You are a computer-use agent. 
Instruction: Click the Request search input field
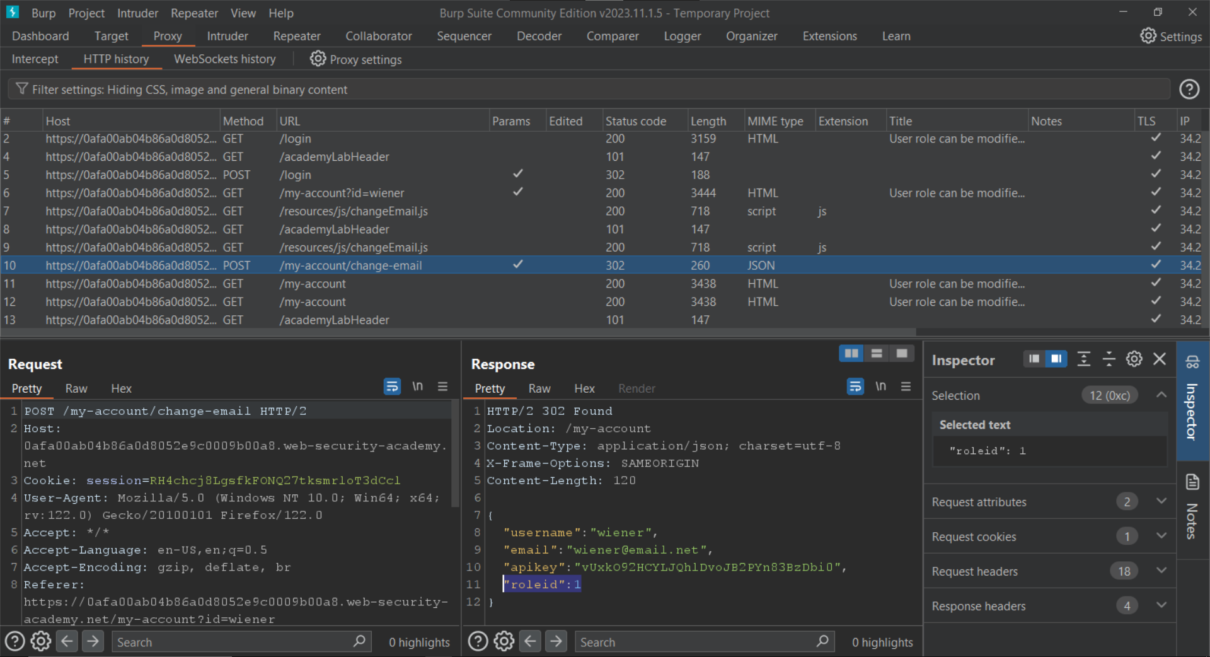233,642
